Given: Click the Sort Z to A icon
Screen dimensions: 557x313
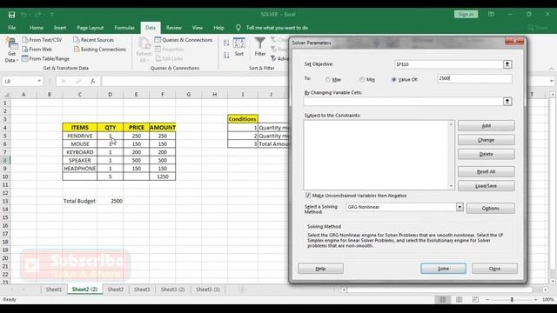Looking at the screenshot, I should pyautogui.click(x=226, y=55).
